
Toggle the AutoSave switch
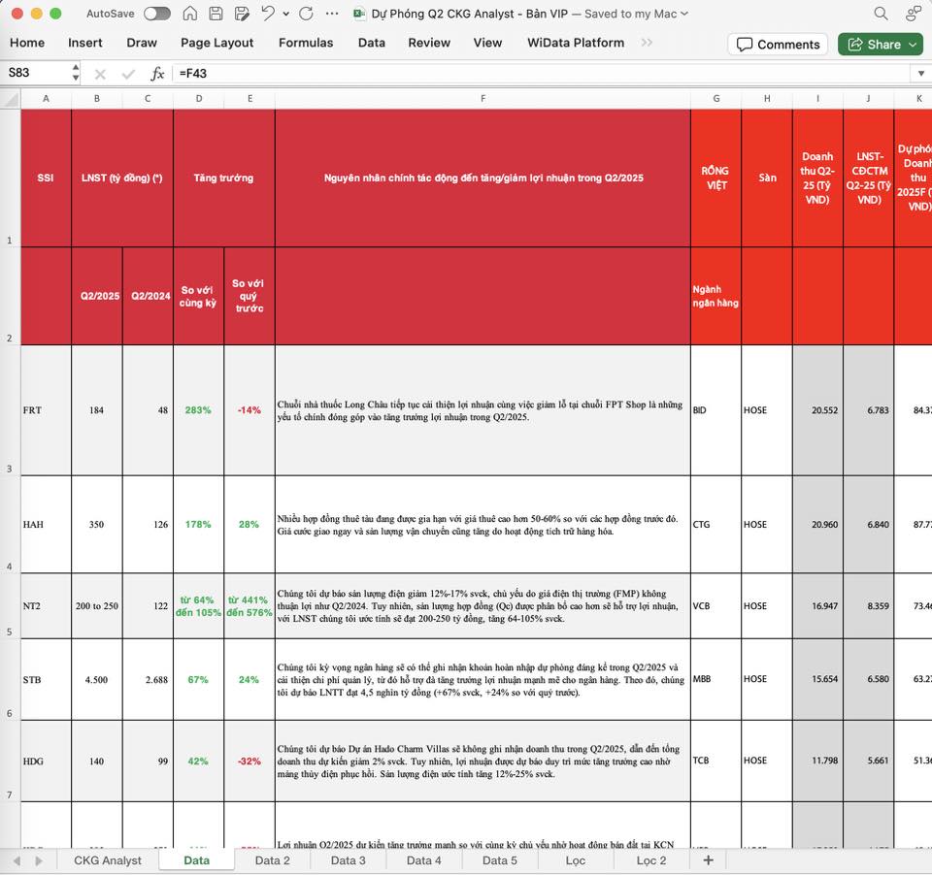[x=156, y=14]
